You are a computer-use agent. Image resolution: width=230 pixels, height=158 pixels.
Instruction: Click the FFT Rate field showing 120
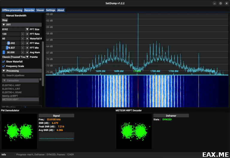pyautogui.click(x=11, y=34)
